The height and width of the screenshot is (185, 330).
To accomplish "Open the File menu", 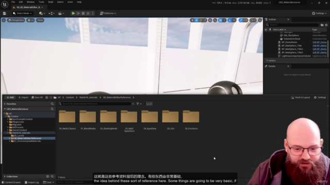I will [13, 2].
